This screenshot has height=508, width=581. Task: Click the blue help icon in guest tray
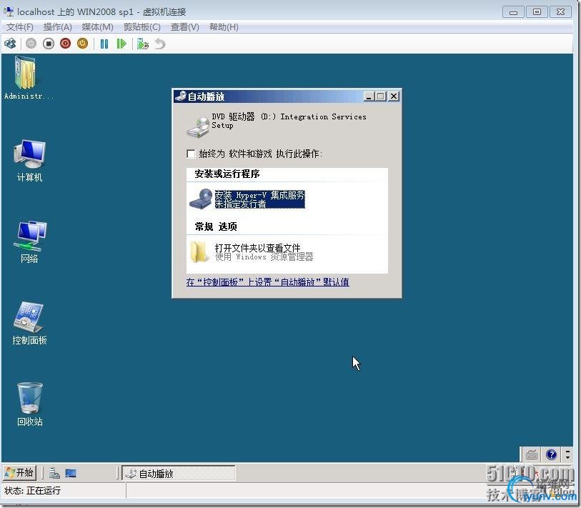click(x=551, y=454)
